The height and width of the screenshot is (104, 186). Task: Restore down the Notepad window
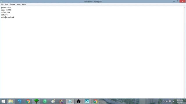coord(178,1)
